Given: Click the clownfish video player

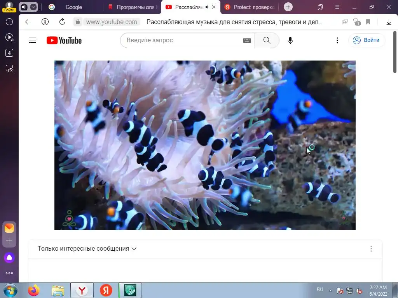Looking at the screenshot, I should tap(205, 145).
